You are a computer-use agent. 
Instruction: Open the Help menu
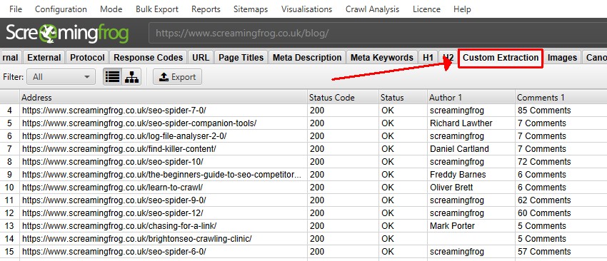[x=462, y=9]
